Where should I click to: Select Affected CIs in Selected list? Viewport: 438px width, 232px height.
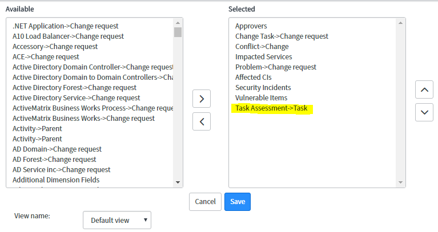click(x=253, y=78)
